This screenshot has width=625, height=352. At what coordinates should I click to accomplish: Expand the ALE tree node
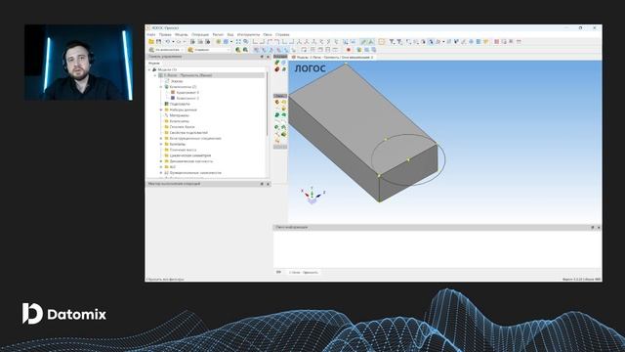tap(161, 167)
